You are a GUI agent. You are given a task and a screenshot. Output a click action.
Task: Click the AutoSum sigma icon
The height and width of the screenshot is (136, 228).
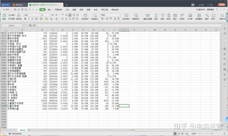[156, 15]
